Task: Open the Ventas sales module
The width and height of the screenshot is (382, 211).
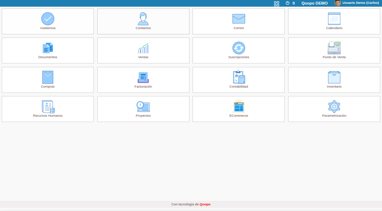Action: [143, 50]
